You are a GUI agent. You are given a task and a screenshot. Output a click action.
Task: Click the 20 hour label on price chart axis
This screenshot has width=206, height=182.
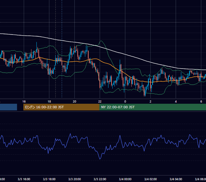[75, 102]
